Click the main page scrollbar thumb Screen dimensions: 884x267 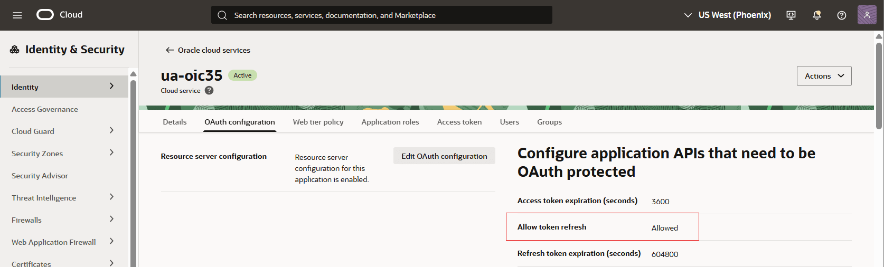point(879,85)
